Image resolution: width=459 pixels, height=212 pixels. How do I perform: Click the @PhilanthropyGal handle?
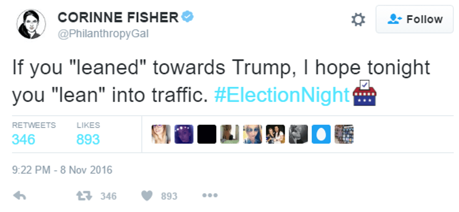(x=103, y=34)
